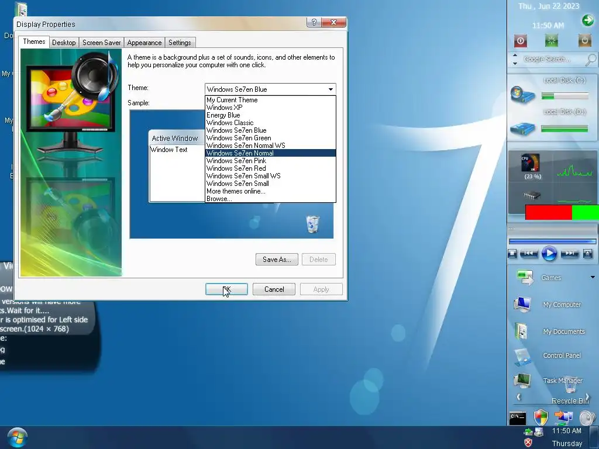
Task: Click the Theme combo box dropdown arrow
Action: coord(331,89)
